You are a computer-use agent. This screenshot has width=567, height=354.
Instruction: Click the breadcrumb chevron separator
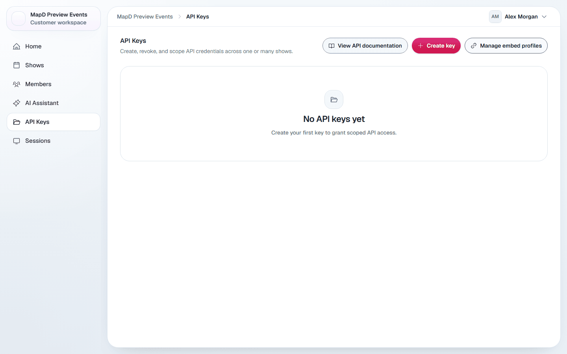[180, 17]
